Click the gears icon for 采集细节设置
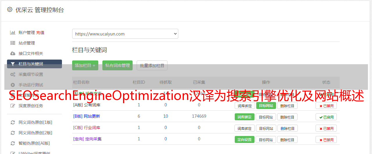Image resolution: width=372 pixels, height=154 pixels. [13, 74]
